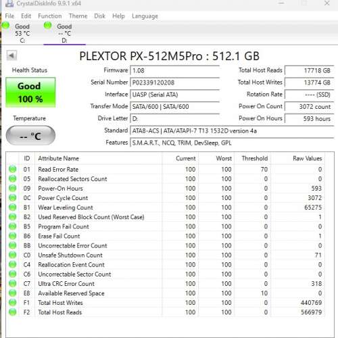
Task: Click the Firmware field 1.08
Action: point(174,70)
